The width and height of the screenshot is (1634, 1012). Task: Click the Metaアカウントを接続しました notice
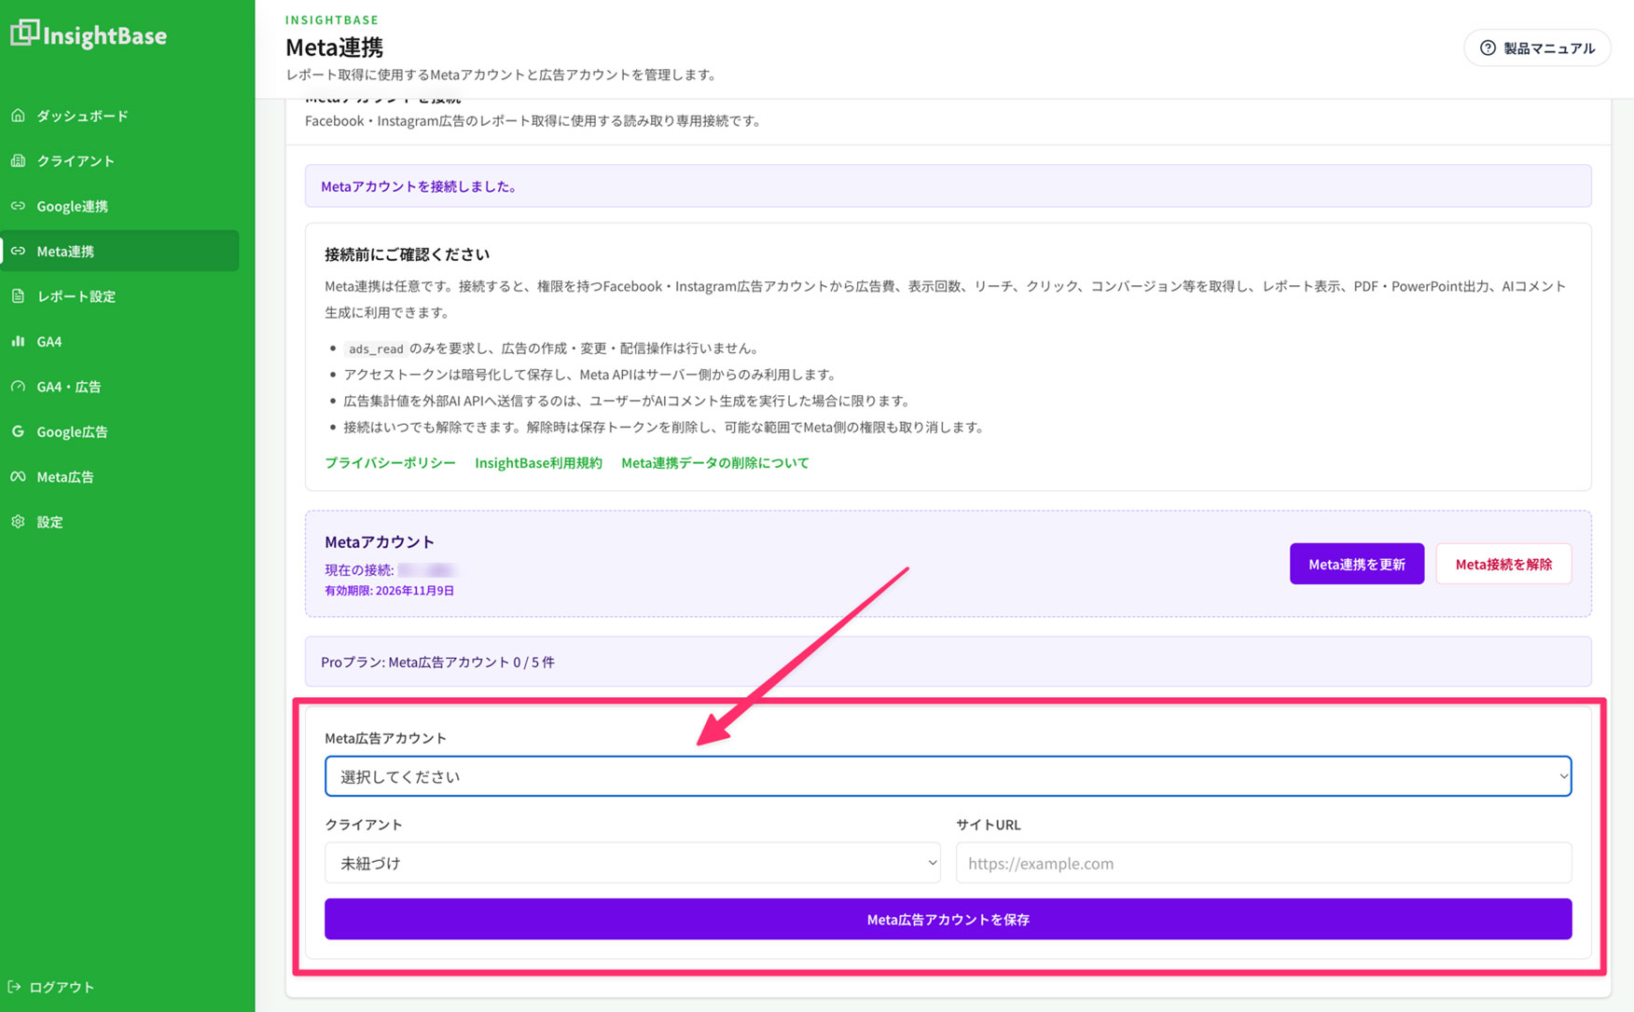point(948,186)
